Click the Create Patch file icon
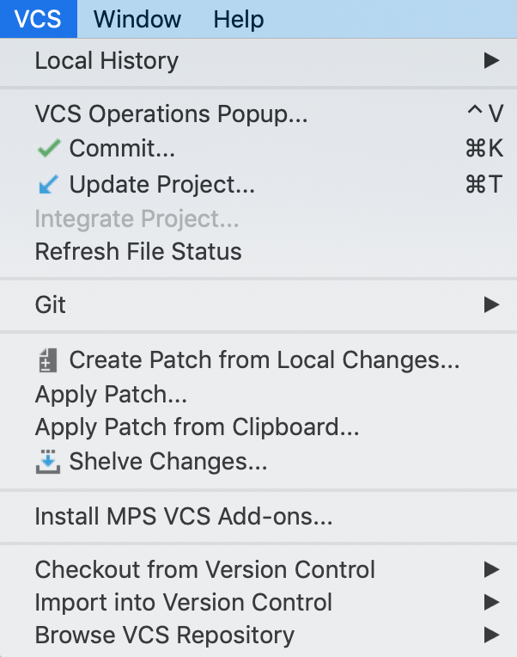517x657 pixels. [x=47, y=360]
